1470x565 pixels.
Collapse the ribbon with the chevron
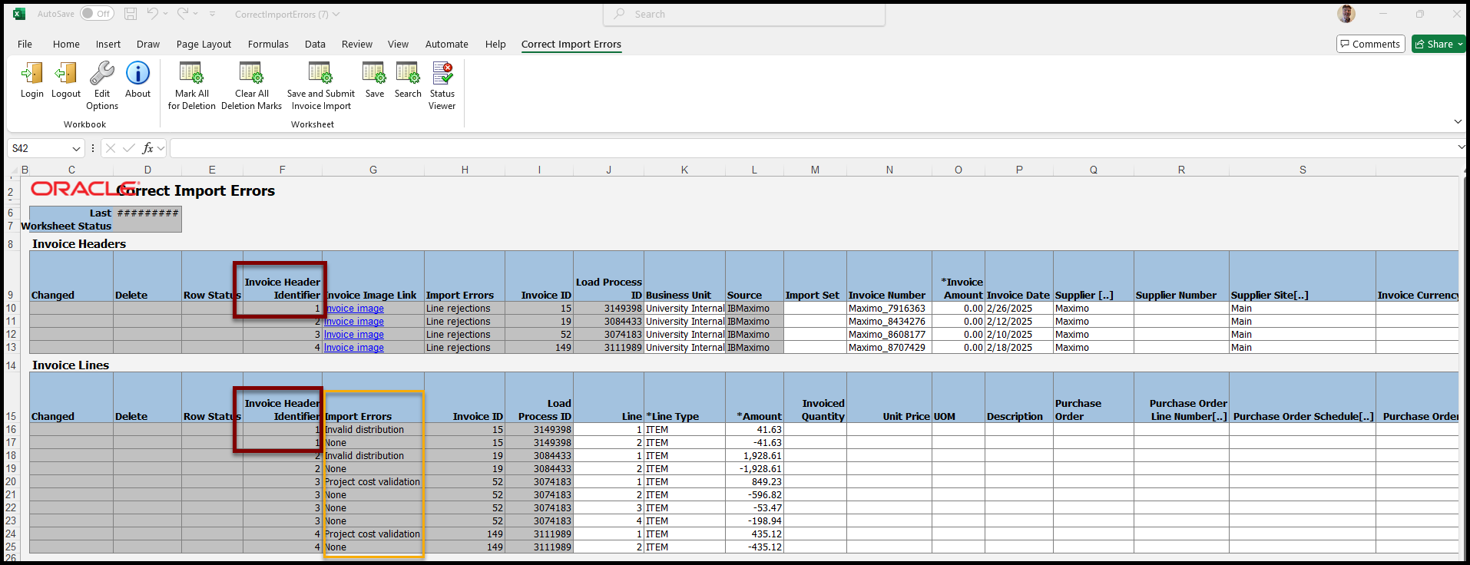click(x=1458, y=122)
